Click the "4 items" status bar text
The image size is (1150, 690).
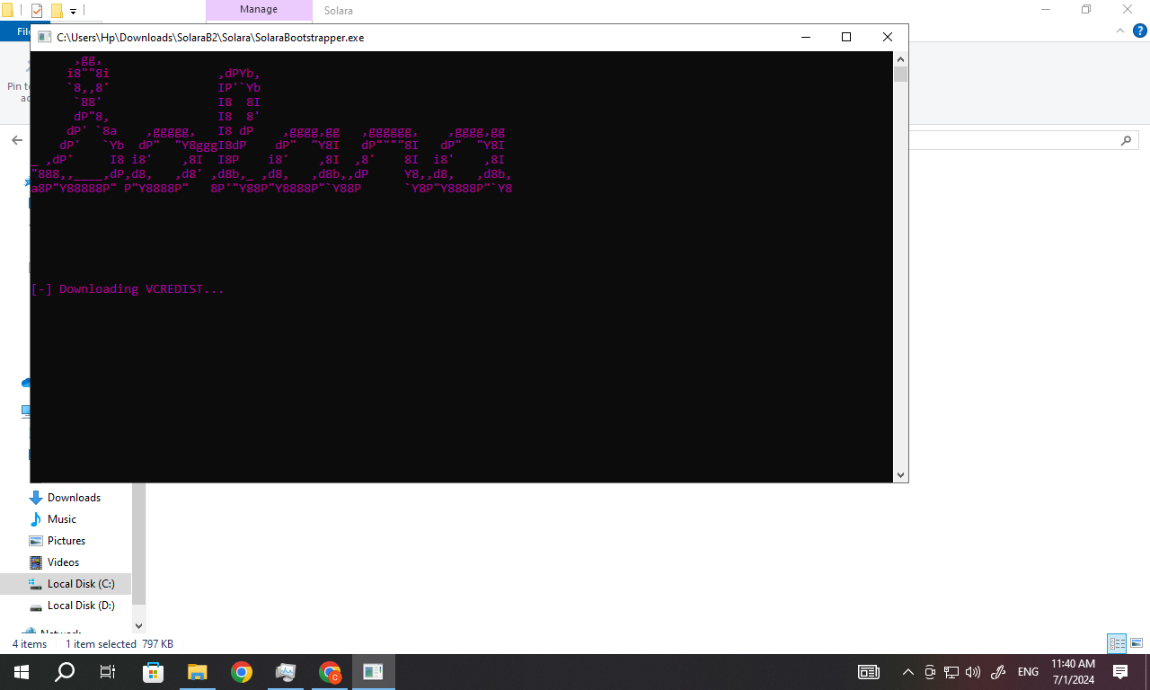pos(30,644)
